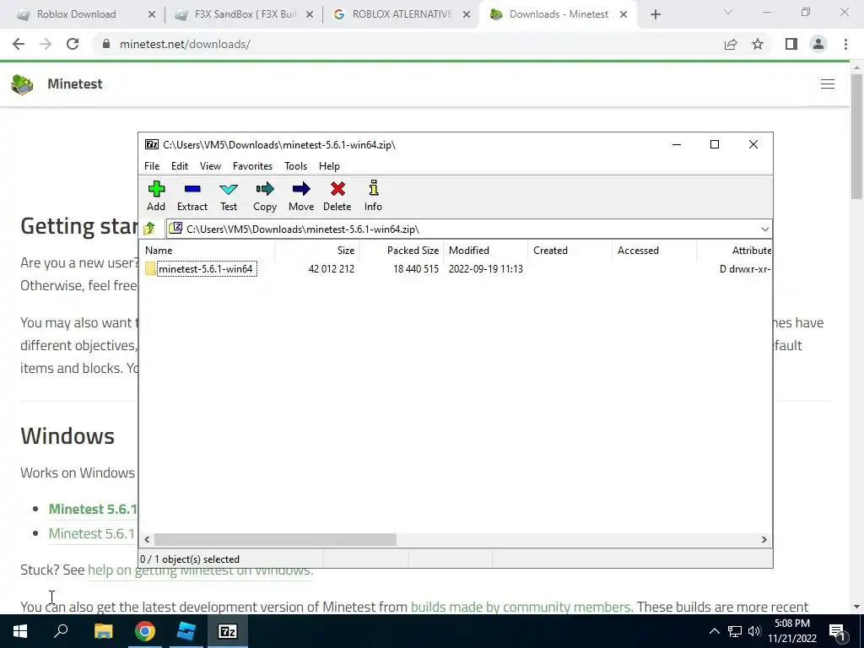Open File Explorer from the taskbar
The height and width of the screenshot is (648, 864).
click(103, 631)
